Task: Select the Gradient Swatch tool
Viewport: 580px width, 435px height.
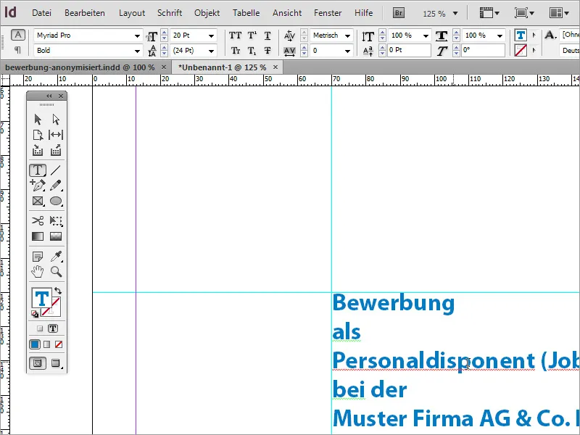Action: (38, 236)
